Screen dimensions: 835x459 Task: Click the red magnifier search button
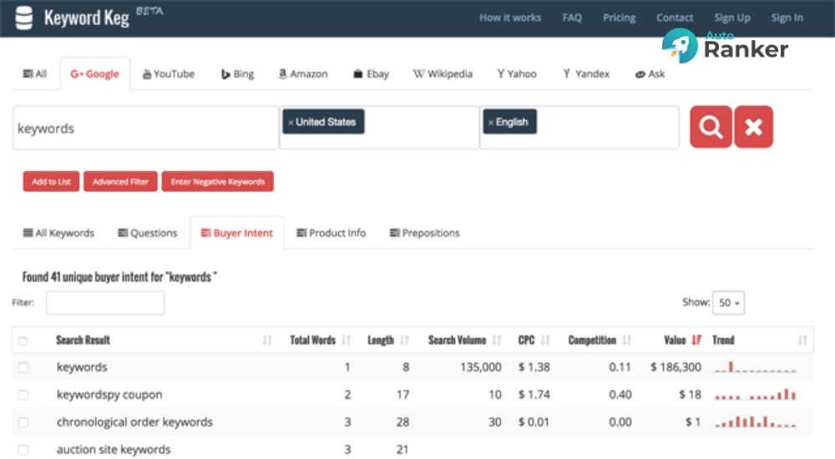tap(711, 127)
